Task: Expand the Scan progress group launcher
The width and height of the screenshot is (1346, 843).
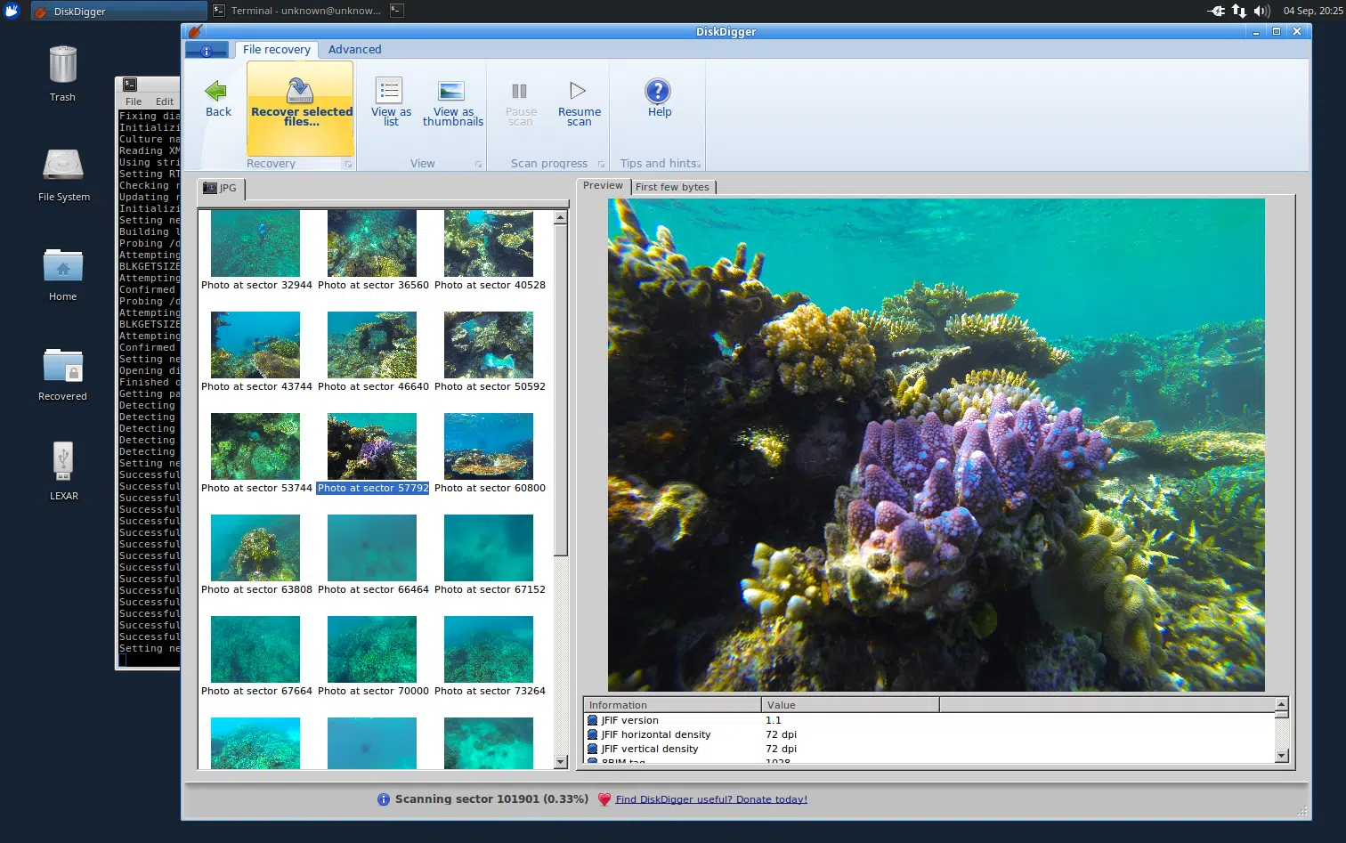Action: [601, 165]
